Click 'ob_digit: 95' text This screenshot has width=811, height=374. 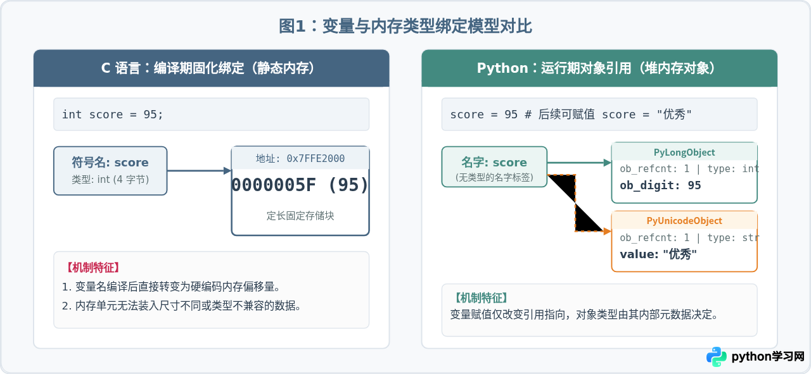click(660, 185)
